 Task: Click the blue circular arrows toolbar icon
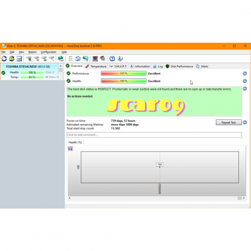78,59
